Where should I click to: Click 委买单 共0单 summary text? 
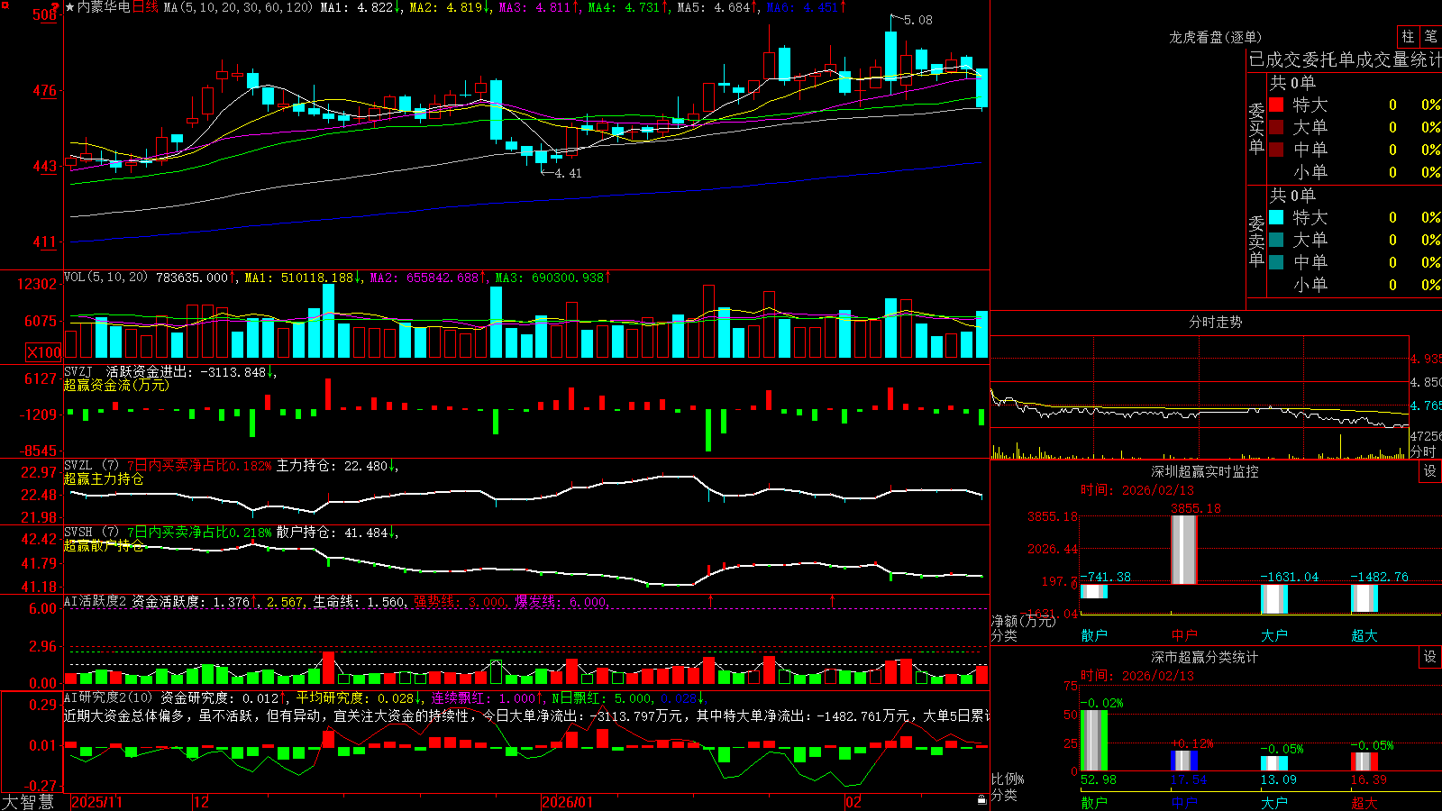click(x=1292, y=82)
